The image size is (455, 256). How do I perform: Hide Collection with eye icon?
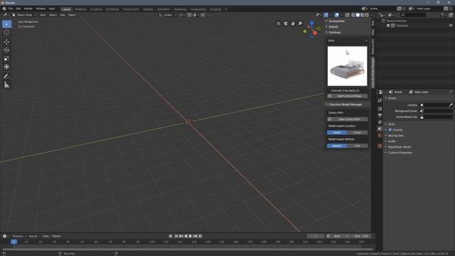click(x=451, y=26)
